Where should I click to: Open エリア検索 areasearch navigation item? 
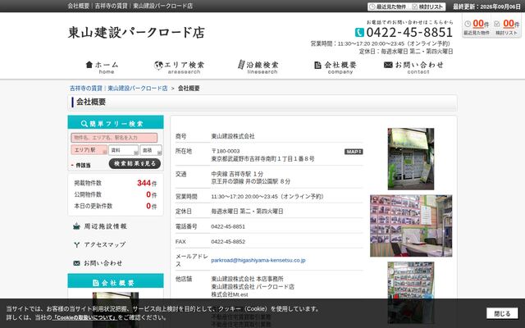pos(179,67)
